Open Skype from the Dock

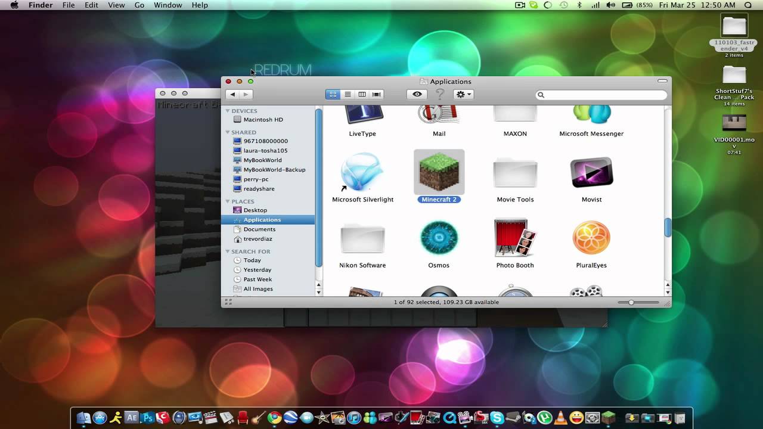497,418
